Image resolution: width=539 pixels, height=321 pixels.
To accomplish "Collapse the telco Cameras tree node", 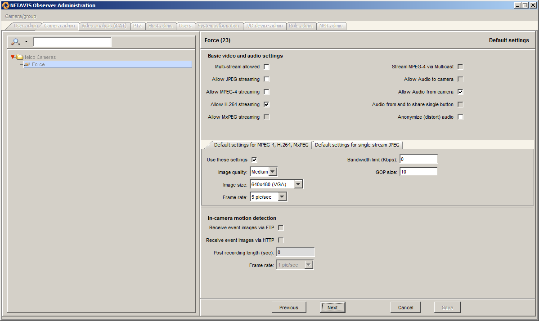I will click(x=13, y=57).
